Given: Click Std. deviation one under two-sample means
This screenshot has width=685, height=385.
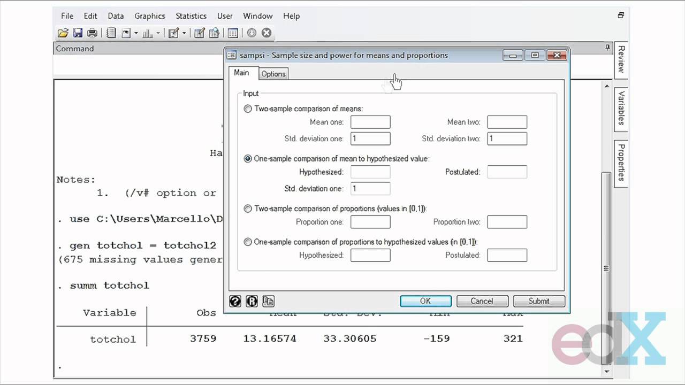Looking at the screenshot, I should click(x=370, y=138).
